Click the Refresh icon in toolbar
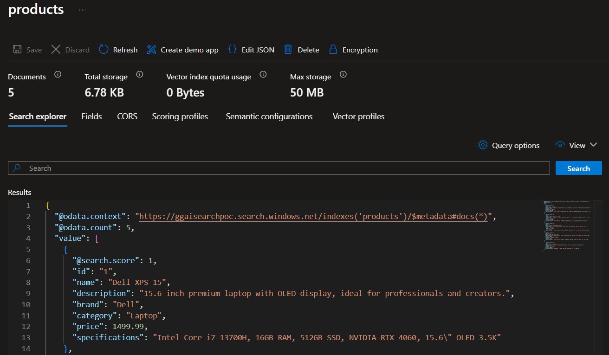Viewport: 609px width, 355px height. pos(104,50)
